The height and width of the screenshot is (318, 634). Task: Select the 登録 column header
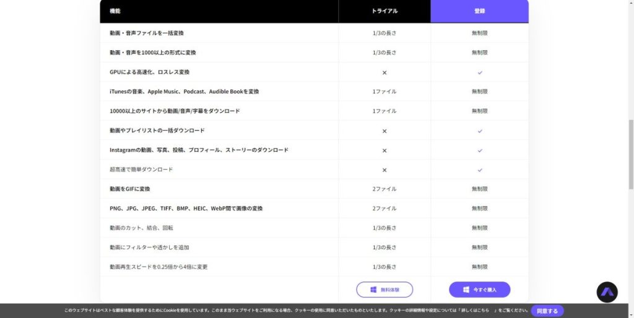click(480, 11)
